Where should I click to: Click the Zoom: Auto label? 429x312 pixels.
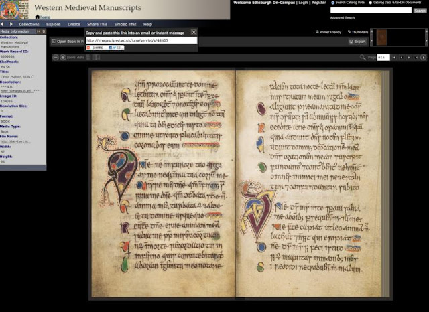(75, 58)
